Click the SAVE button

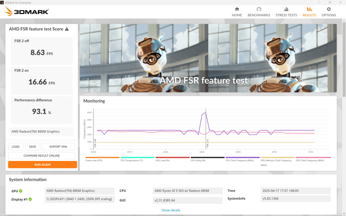(32, 146)
